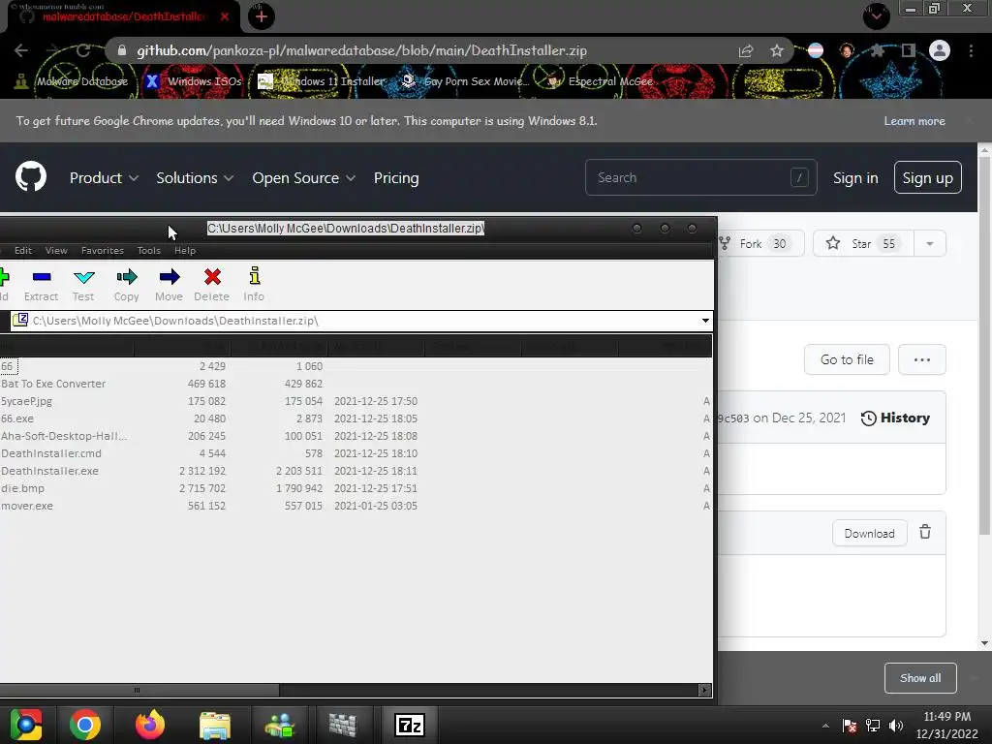Viewport: 992px width, 744px height.
Task: Open the network icon in system tray
Action: click(873, 726)
